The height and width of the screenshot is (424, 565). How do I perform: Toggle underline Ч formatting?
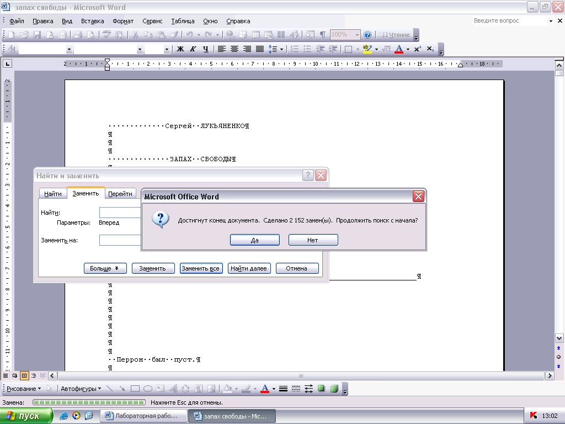coord(205,49)
